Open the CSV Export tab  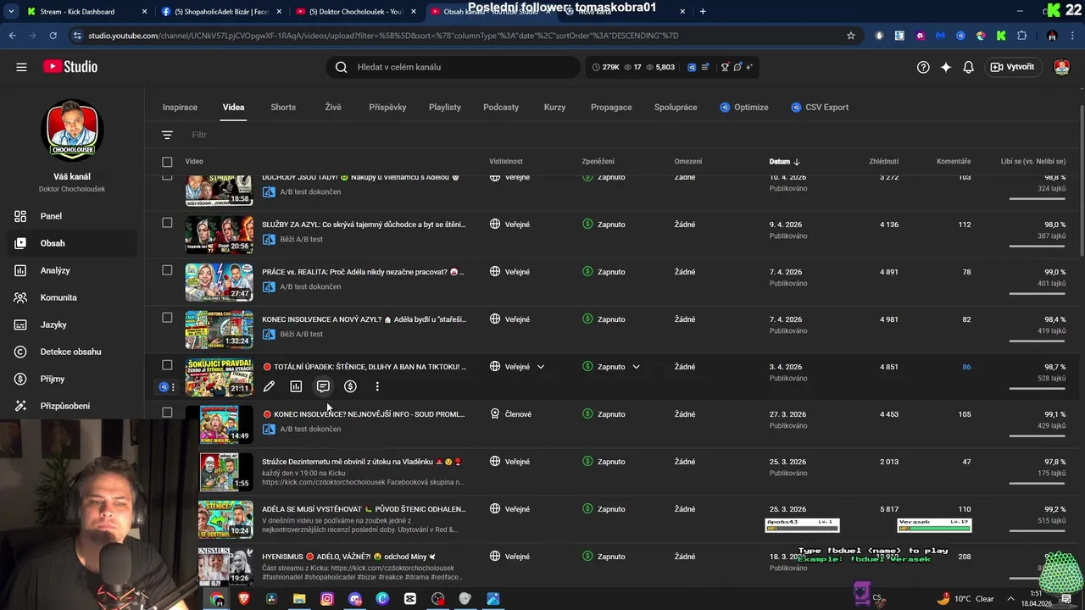[x=820, y=108]
